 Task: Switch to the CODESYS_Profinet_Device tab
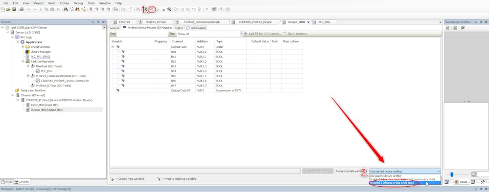click(255, 22)
